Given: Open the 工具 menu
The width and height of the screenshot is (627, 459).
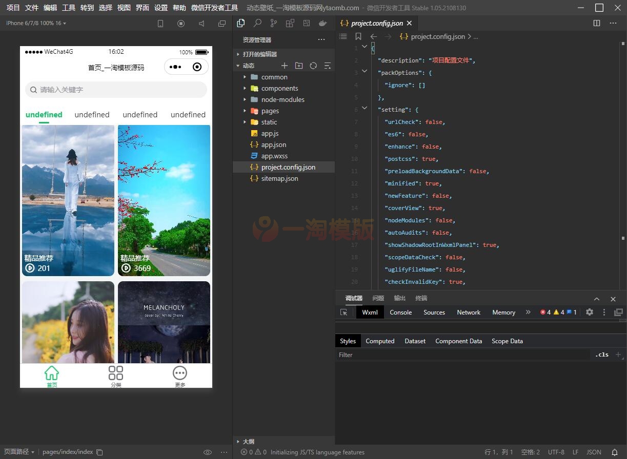Looking at the screenshot, I should 69,8.
